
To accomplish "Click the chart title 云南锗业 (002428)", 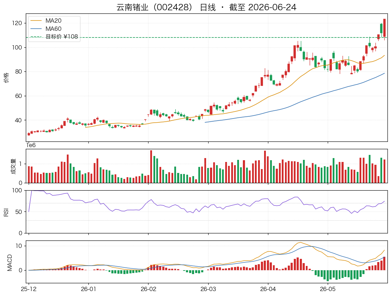I will click(x=206, y=7).
